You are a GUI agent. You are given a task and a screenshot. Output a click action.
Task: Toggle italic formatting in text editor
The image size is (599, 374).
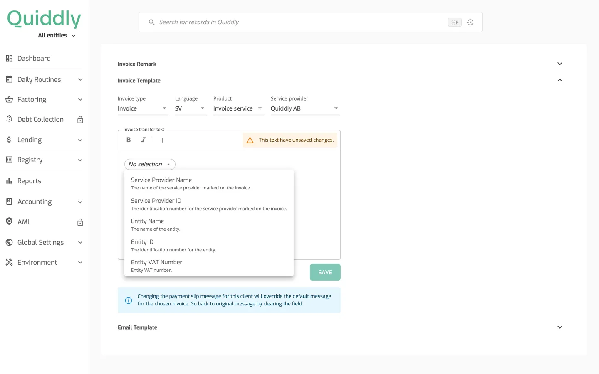tap(143, 140)
